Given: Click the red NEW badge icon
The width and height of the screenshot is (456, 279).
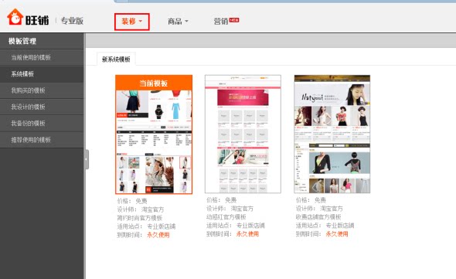Looking at the screenshot, I should click(x=234, y=20).
